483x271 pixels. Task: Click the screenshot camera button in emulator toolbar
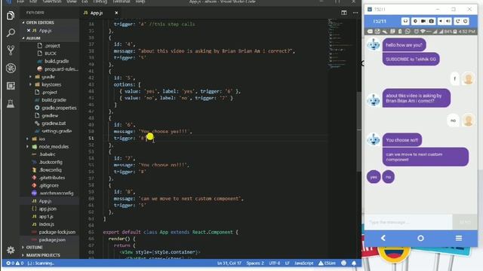(x=431, y=21)
